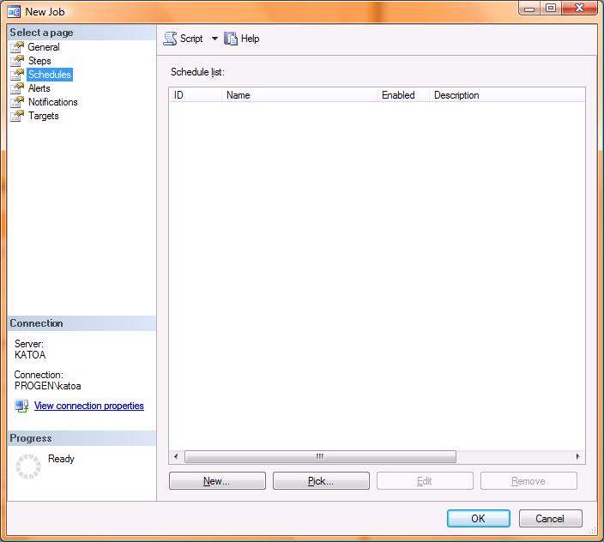Image resolution: width=604 pixels, height=542 pixels.
Task: Go to the Alerts page
Action: tap(39, 88)
